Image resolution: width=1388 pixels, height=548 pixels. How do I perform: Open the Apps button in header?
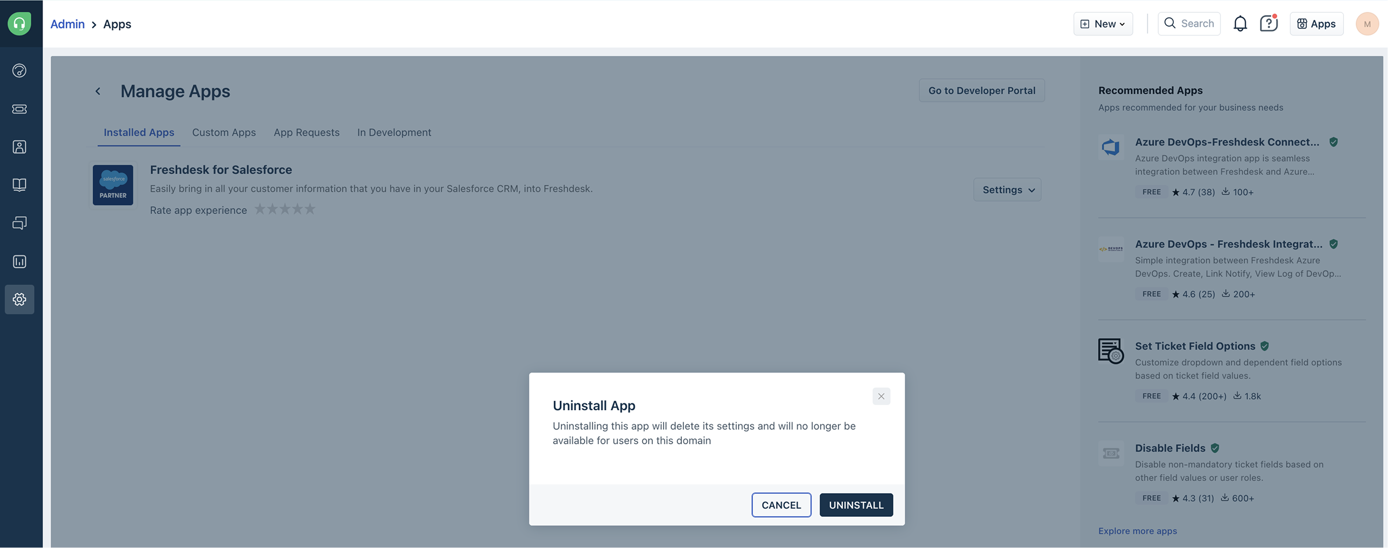(x=1316, y=24)
